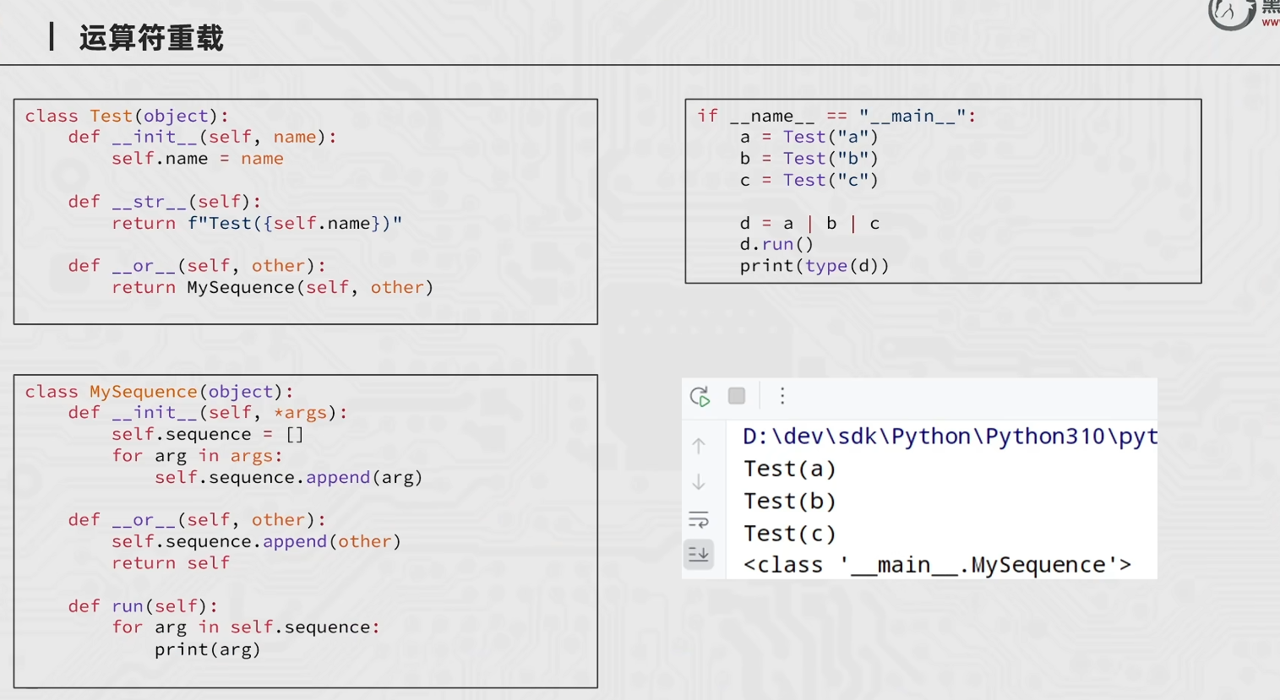This screenshot has width=1280, height=700.
Task: Open the three-dot more options menu
Action: pyautogui.click(x=782, y=396)
